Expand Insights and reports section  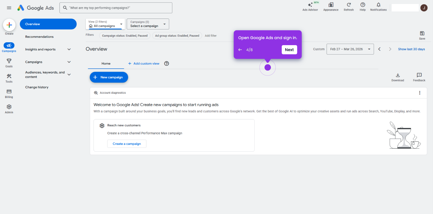point(69,49)
